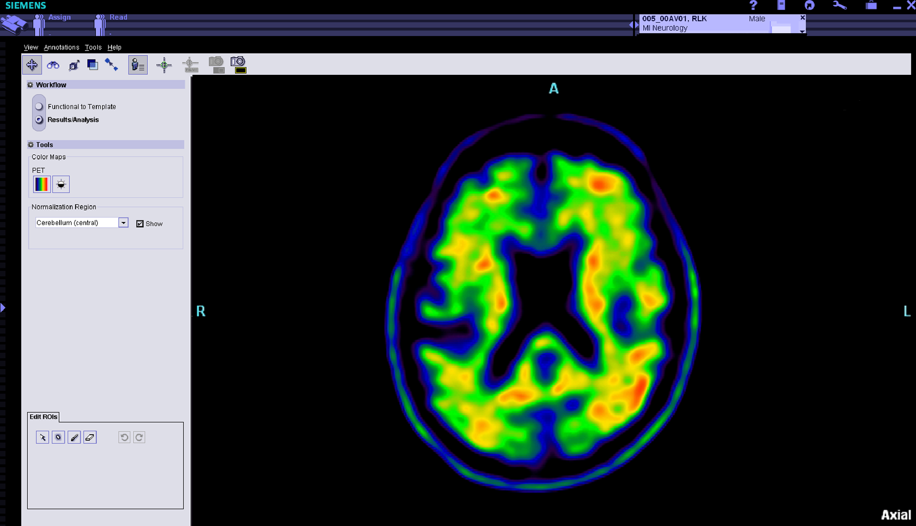Select Results/Analysis workflow step

click(x=39, y=120)
